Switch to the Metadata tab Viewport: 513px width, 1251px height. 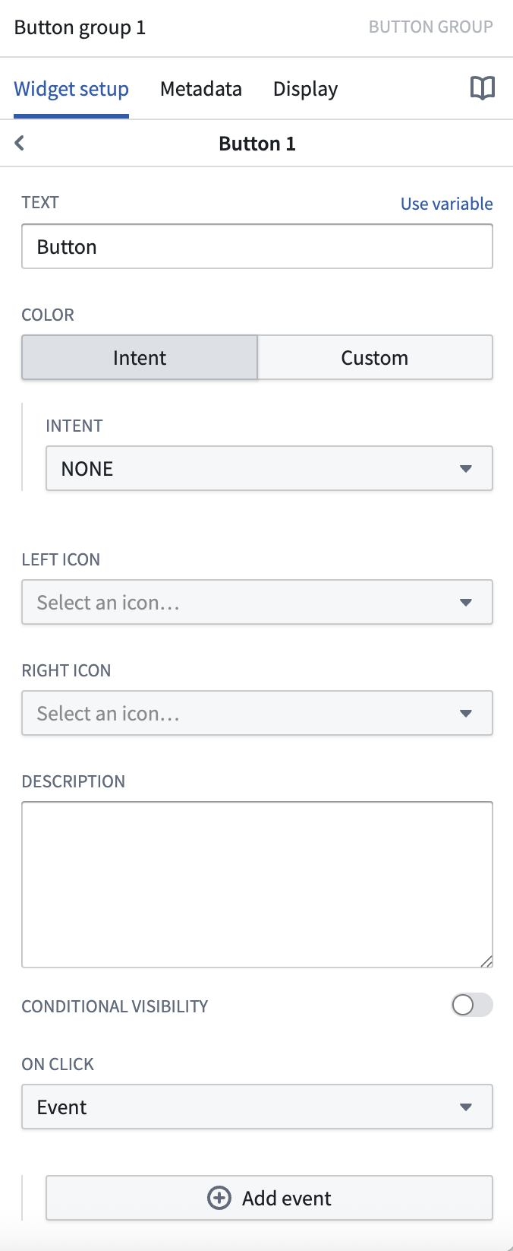(x=201, y=89)
